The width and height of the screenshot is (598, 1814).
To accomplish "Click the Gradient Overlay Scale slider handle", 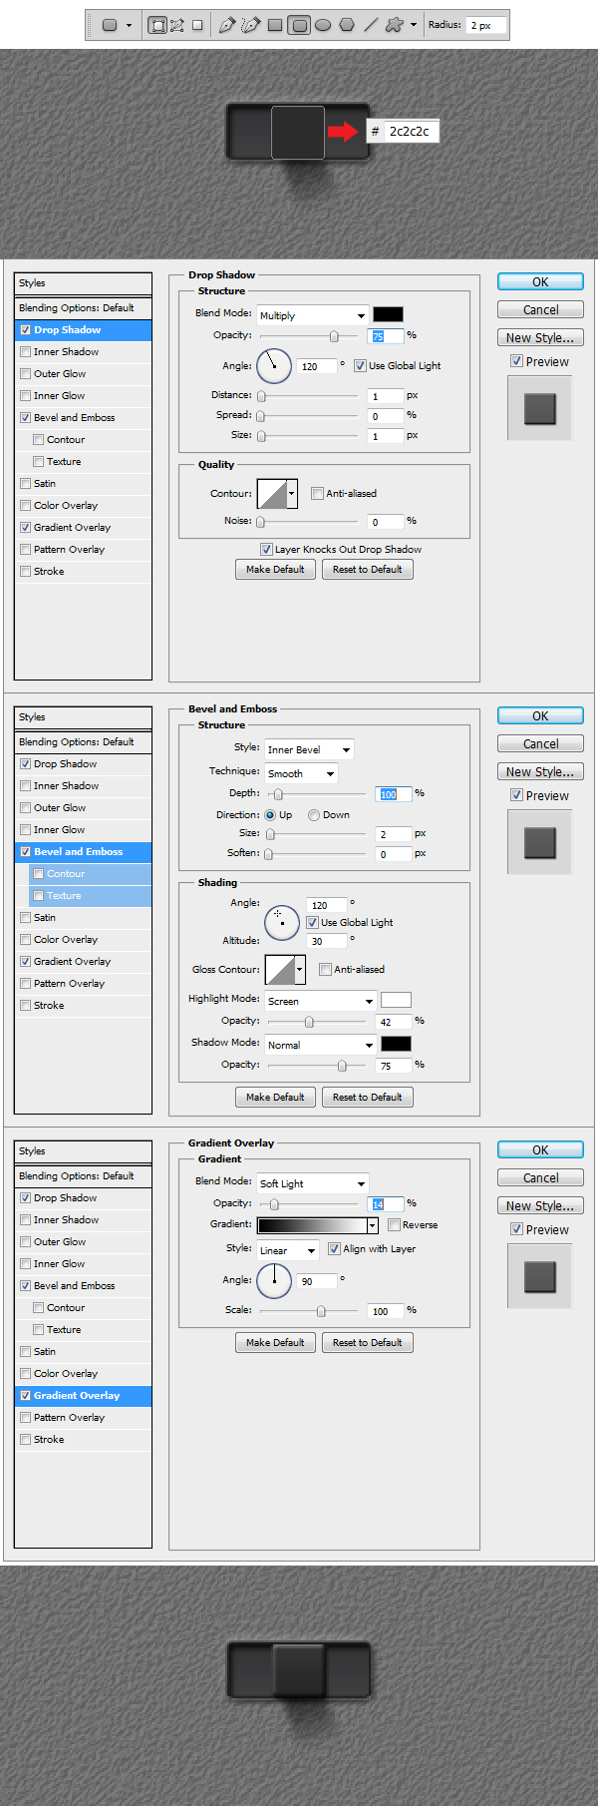I will [x=321, y=1311].
